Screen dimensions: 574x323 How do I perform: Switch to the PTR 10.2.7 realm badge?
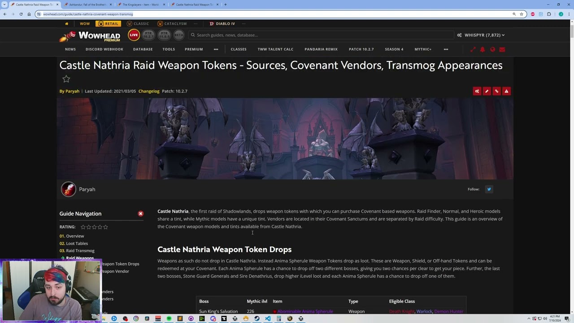(148, 35)
